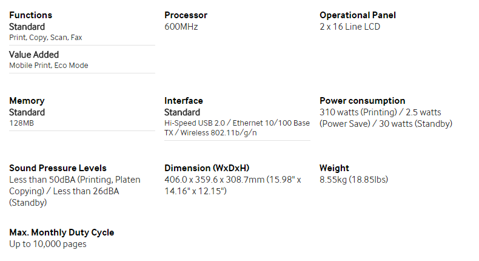Click the 2 x 16 Line LCD text
479x261 pixels.
tap(350, 27)
